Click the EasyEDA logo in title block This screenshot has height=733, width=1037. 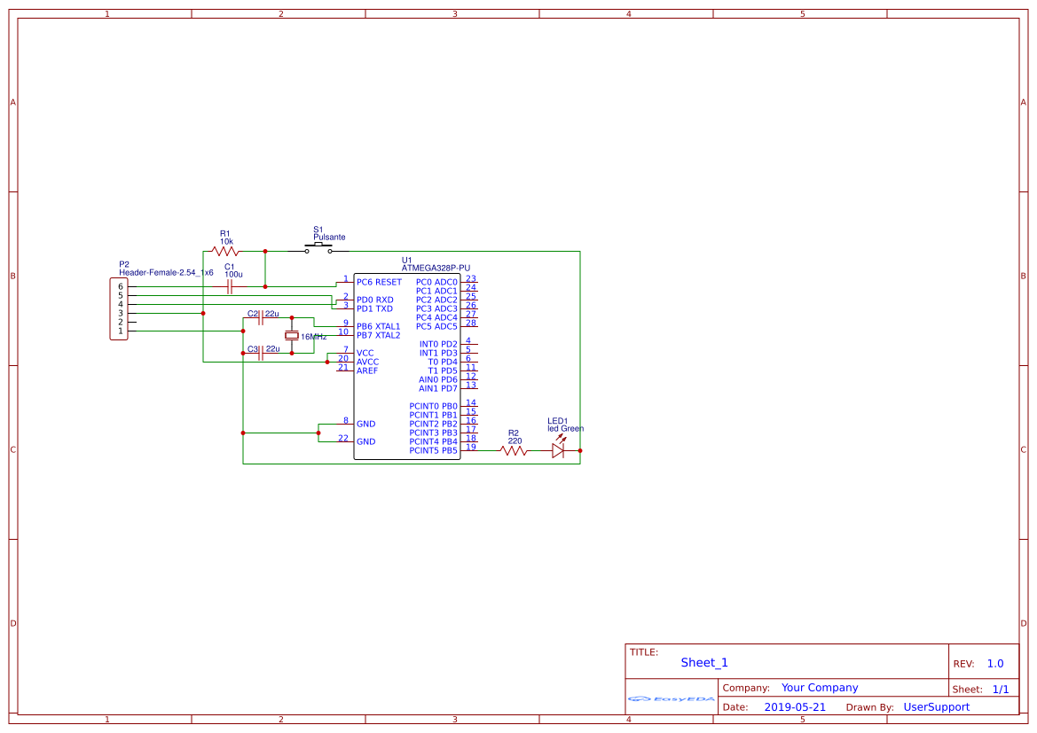point(671,698)
